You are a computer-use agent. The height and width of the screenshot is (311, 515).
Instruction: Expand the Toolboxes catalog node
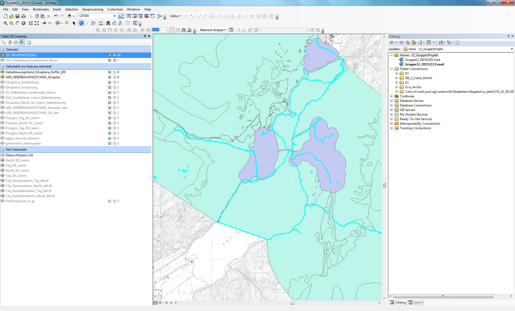point(391,96)
